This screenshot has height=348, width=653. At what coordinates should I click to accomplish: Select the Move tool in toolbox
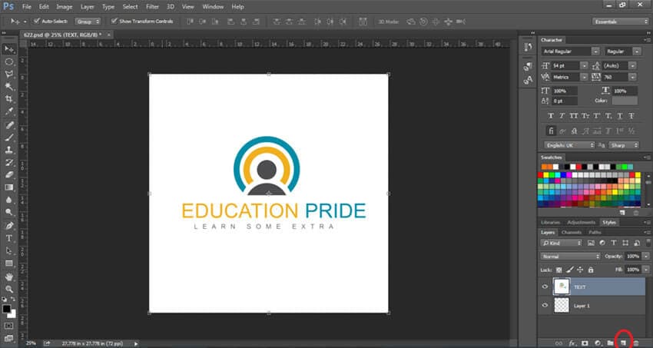coord(8,49)
